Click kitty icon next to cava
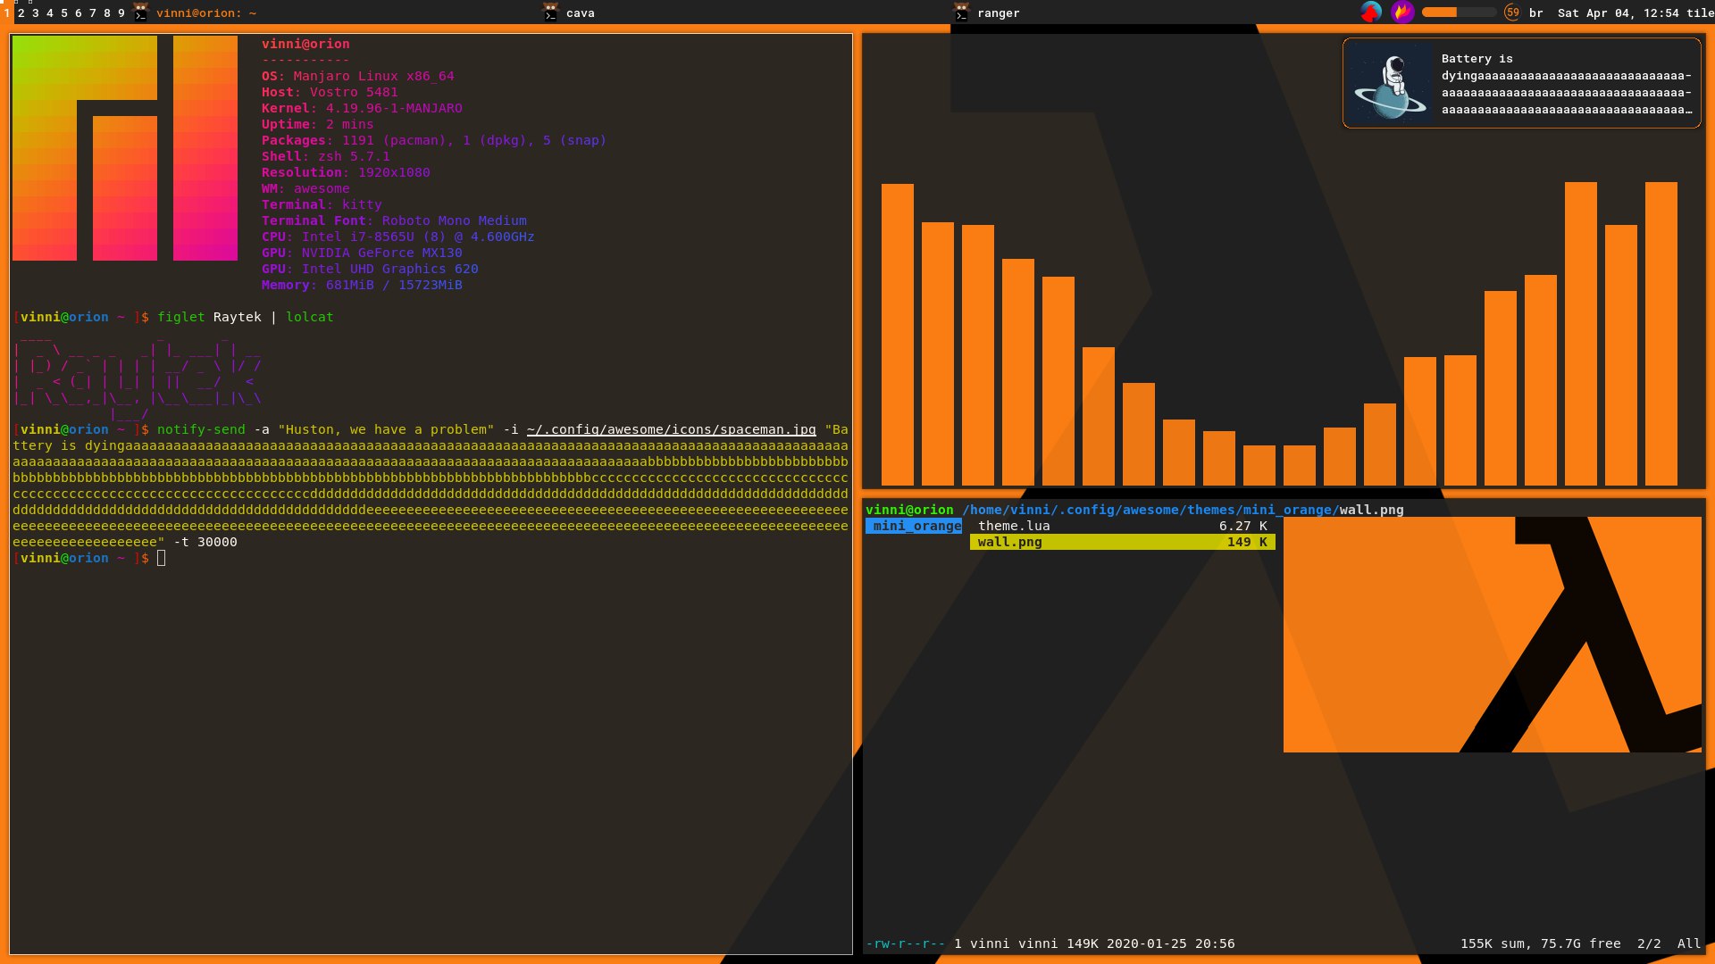Screen dimensions: 1715x964 click(x=551, y=12)
